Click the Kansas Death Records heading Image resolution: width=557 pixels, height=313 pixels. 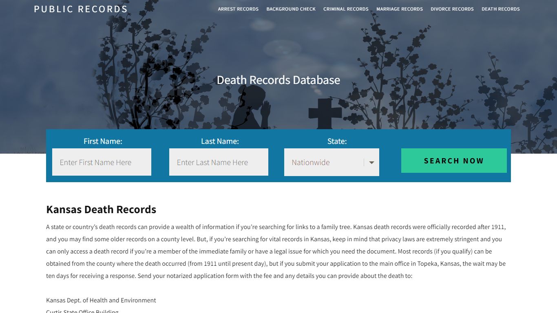(101, 209)
